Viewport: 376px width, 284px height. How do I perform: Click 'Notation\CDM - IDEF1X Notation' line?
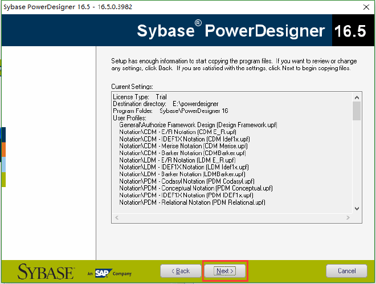[185, 139]
